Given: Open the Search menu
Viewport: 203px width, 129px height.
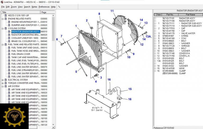Looking at the screenshot, I should pyautogui.click(x=27, y=7).
